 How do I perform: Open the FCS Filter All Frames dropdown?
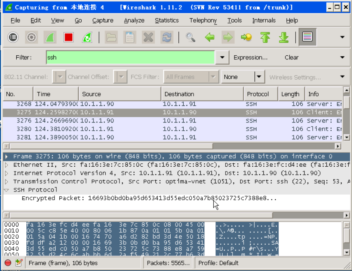tap(191, 77)
